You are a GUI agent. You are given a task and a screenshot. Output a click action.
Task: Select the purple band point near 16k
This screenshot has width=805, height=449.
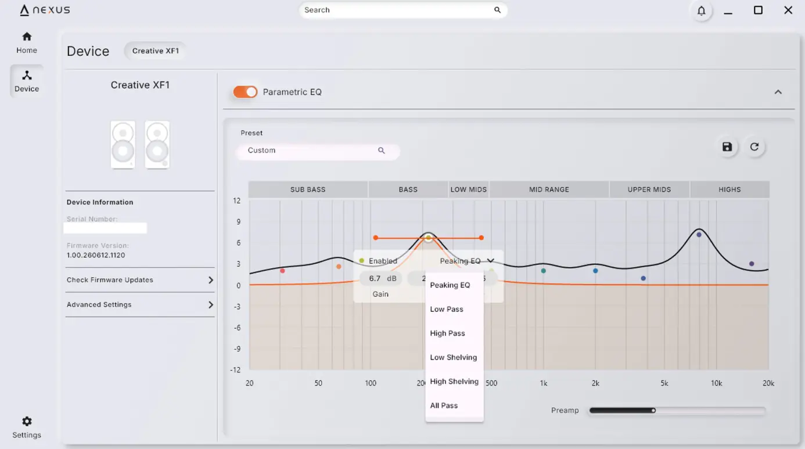(752, 264)
